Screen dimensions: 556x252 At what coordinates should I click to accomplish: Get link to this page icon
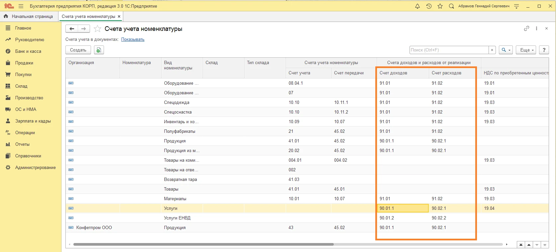[x=526, y=29]
